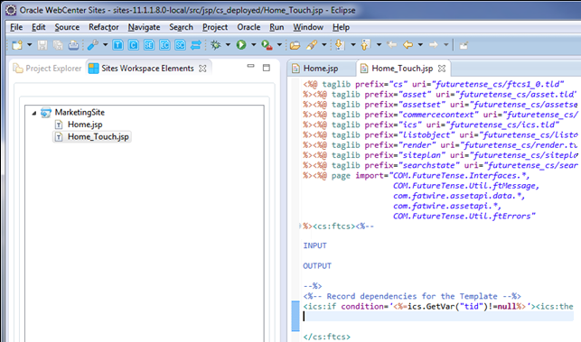Minimize the Sites Workspace Elements panel
This screenshot has width=581, height=342.
tap(251, 66)
